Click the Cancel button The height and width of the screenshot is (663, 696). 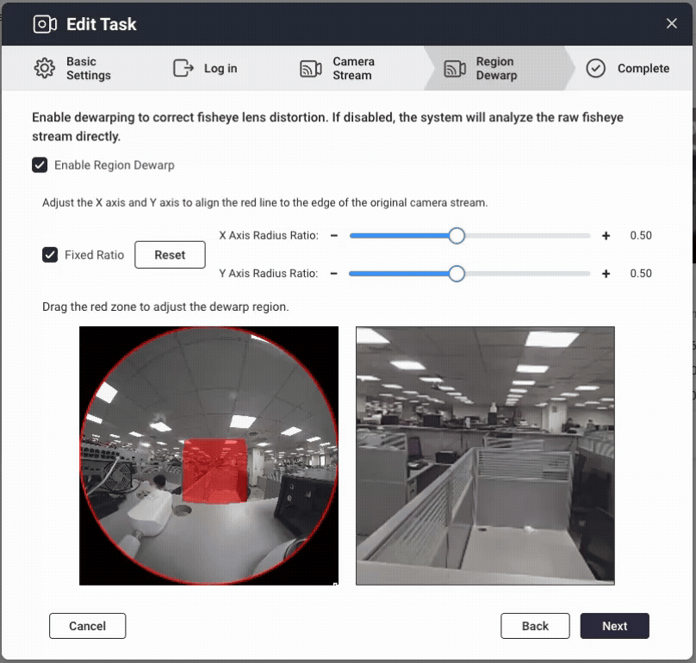[88, 626]
